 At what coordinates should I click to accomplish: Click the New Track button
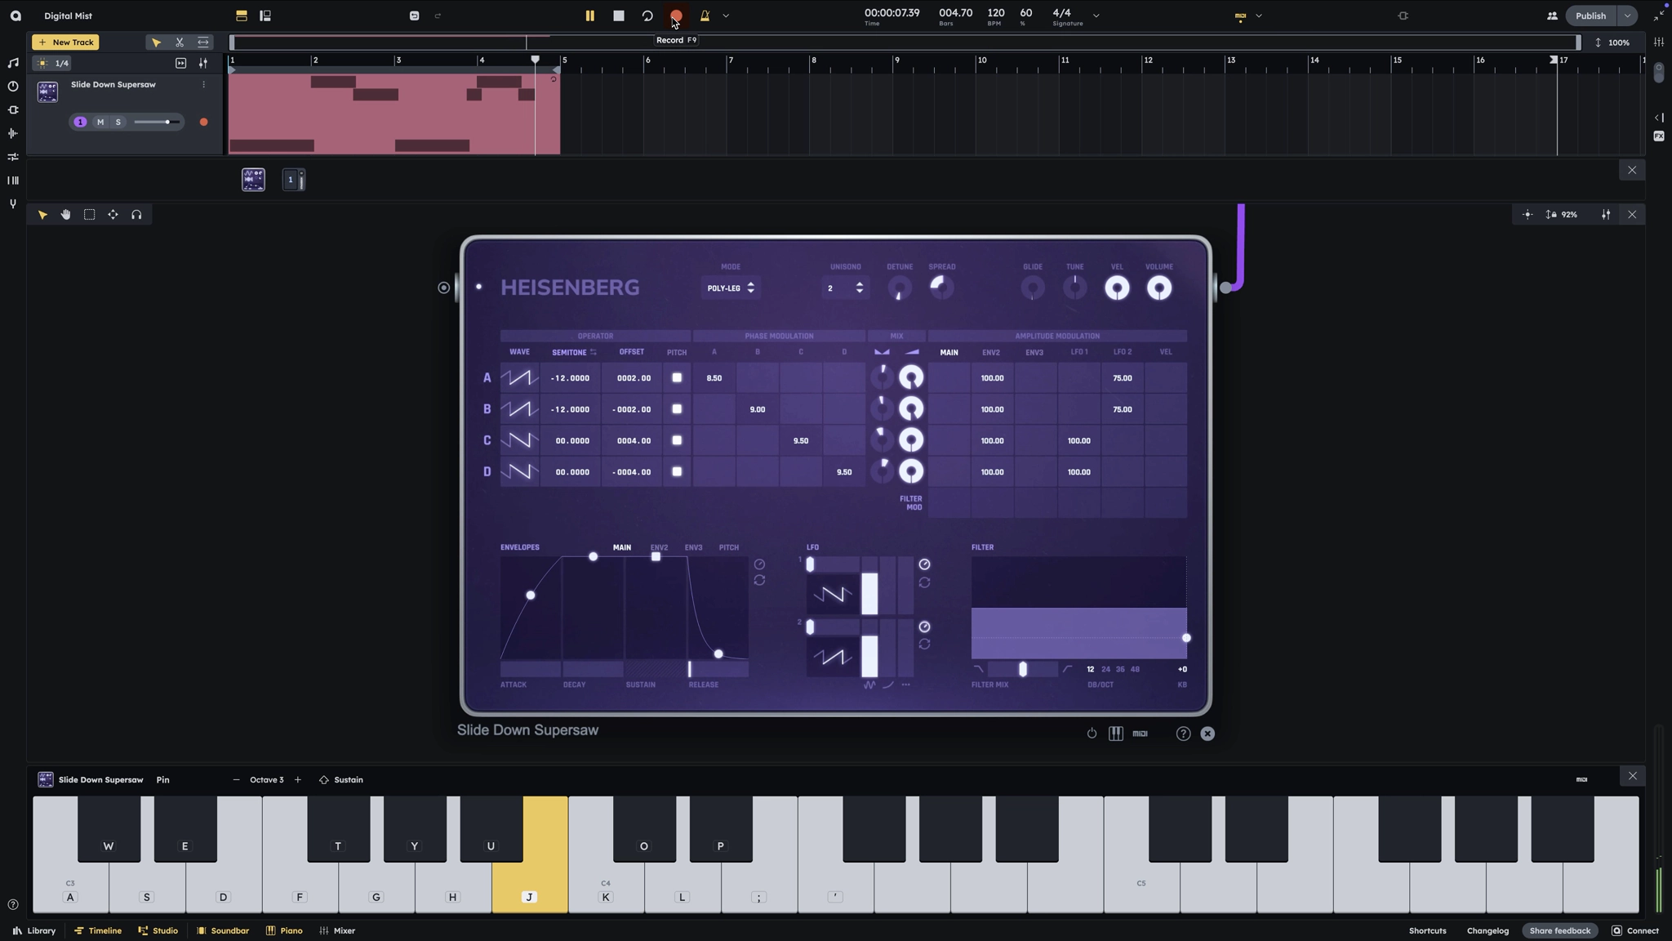[x=65, y=42]
